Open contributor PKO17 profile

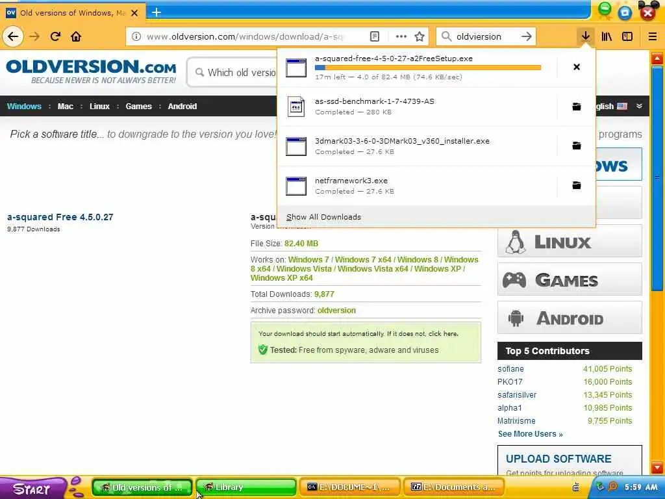point(510,382)
